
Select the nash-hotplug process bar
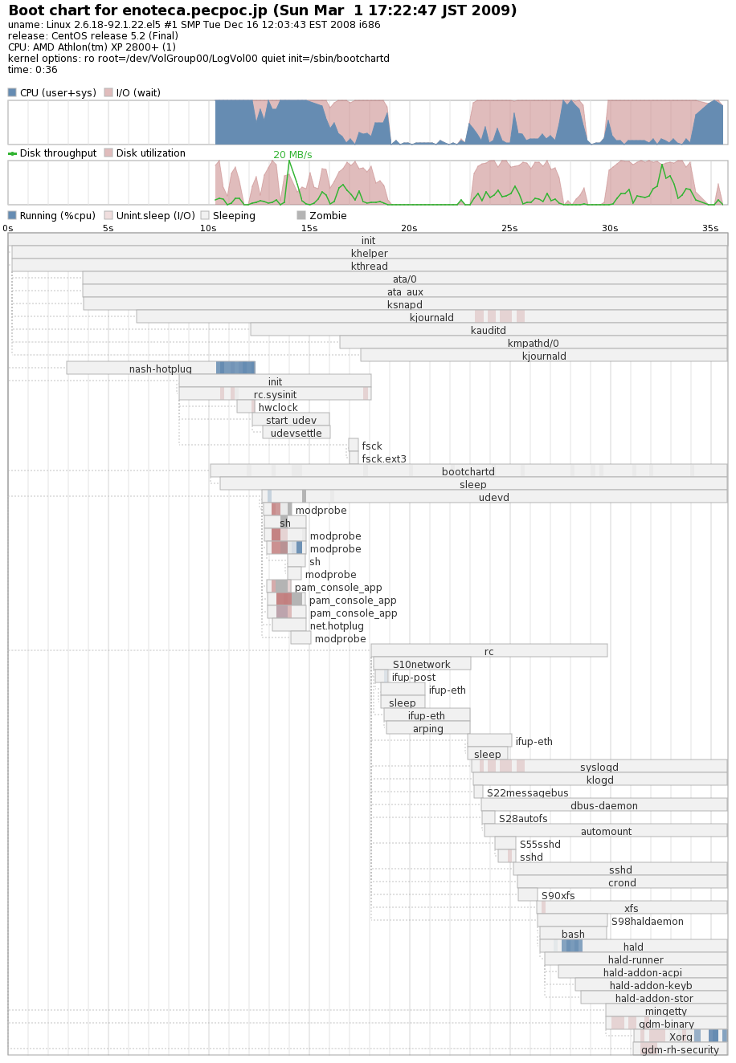pos(161,369)
